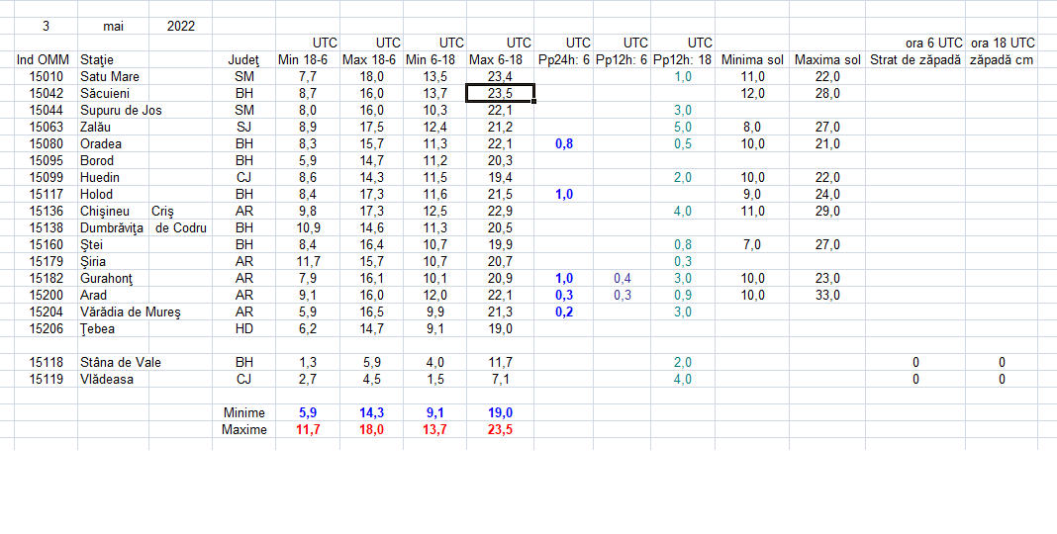Click the Vărădia de Mureş station cell
The height and width of the screenshot is (534, 1057).
(x=130, y=312)
